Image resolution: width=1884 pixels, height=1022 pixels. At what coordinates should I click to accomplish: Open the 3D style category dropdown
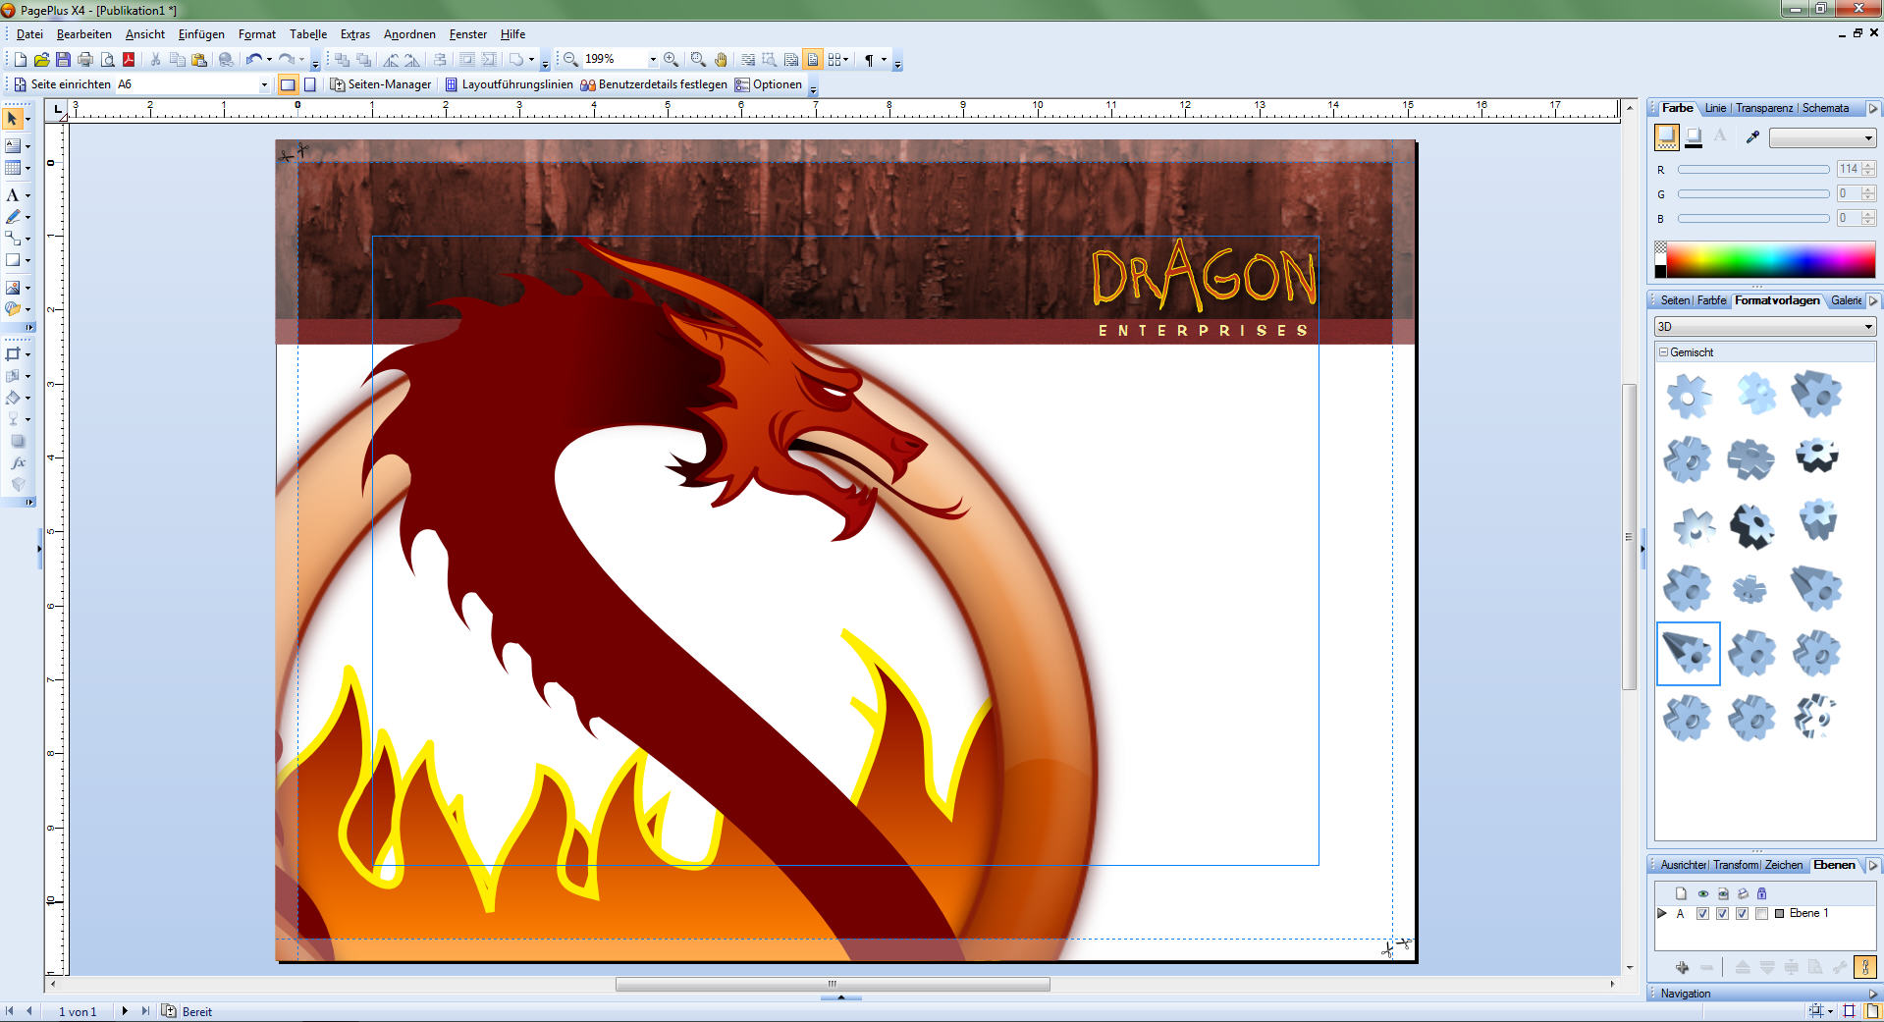1765,326
